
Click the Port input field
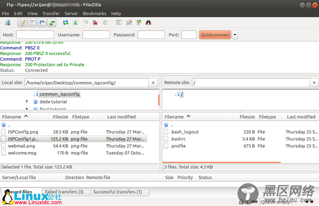[189, 35]
